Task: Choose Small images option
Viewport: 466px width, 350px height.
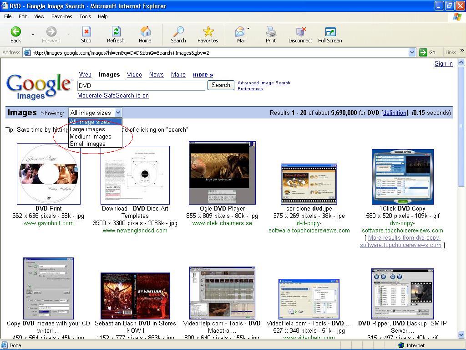Action: [x=95, y=144]
